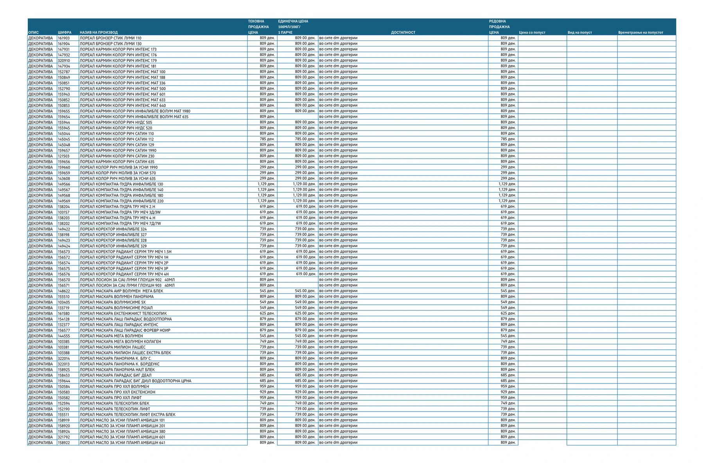The image size is (703, 464).
Task: Select code 158922 in last row
Action: pos(64,443)
